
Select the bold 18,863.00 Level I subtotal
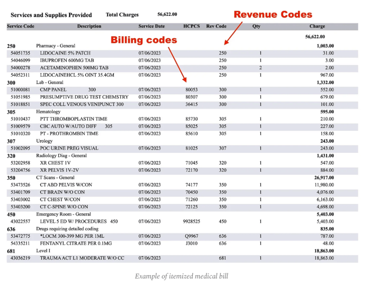324,251
